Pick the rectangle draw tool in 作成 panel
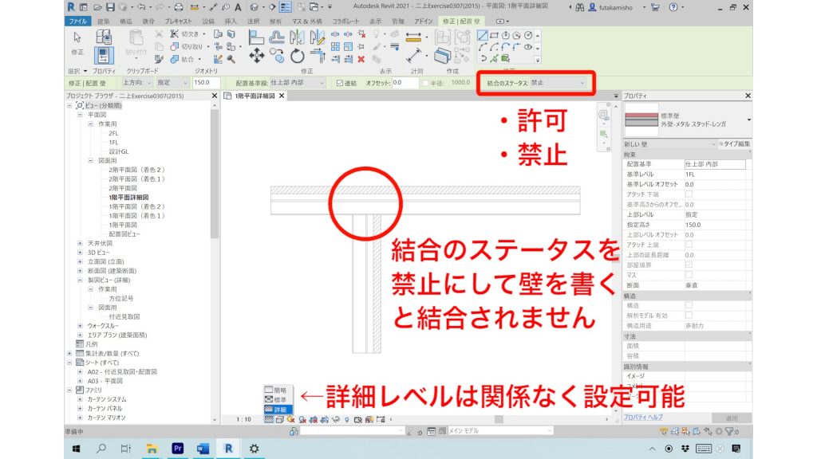 495,33
